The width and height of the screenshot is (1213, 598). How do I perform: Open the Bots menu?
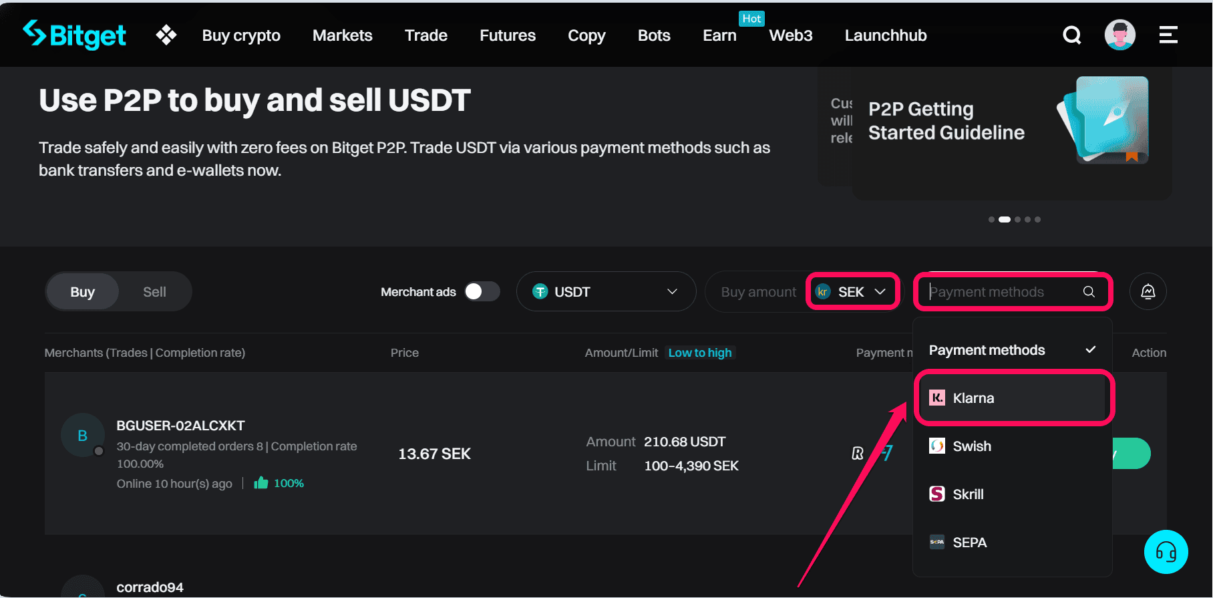pos(654,35)
